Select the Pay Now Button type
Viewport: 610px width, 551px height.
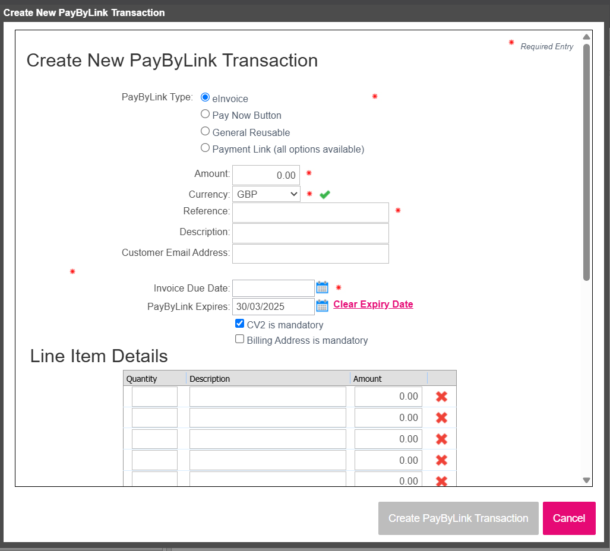(x=205, y=114)
